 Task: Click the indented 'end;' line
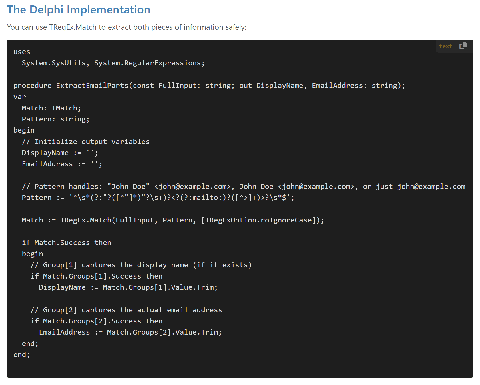click(30, 344)
